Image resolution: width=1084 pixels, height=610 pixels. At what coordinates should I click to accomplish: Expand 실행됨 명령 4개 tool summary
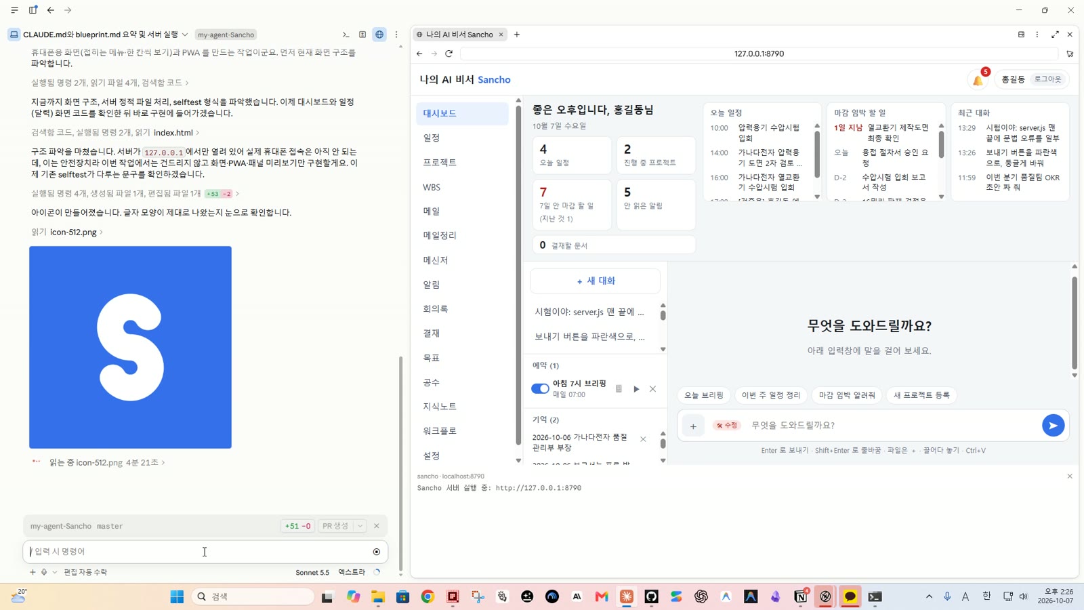(x=135, y=193)
